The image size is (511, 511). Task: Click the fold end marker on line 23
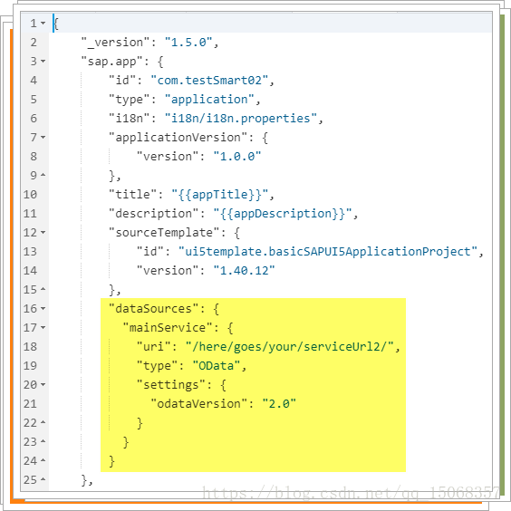coord(43,442)
